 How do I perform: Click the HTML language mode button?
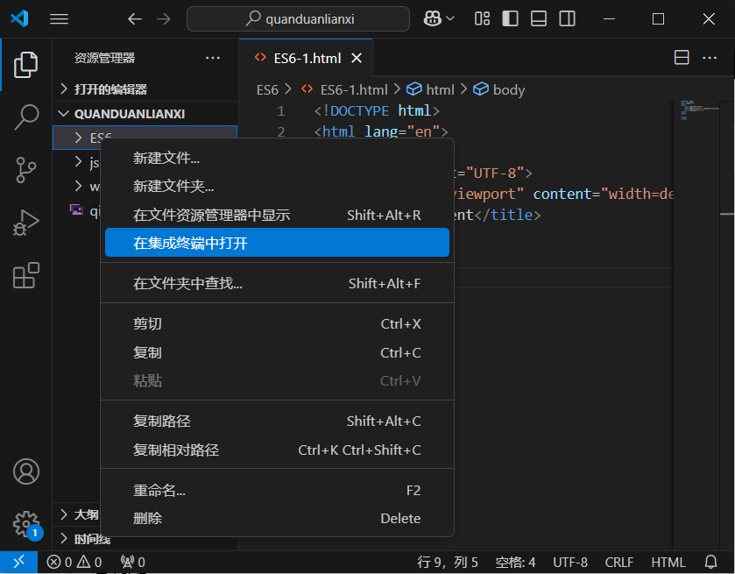tap(668, 562)
